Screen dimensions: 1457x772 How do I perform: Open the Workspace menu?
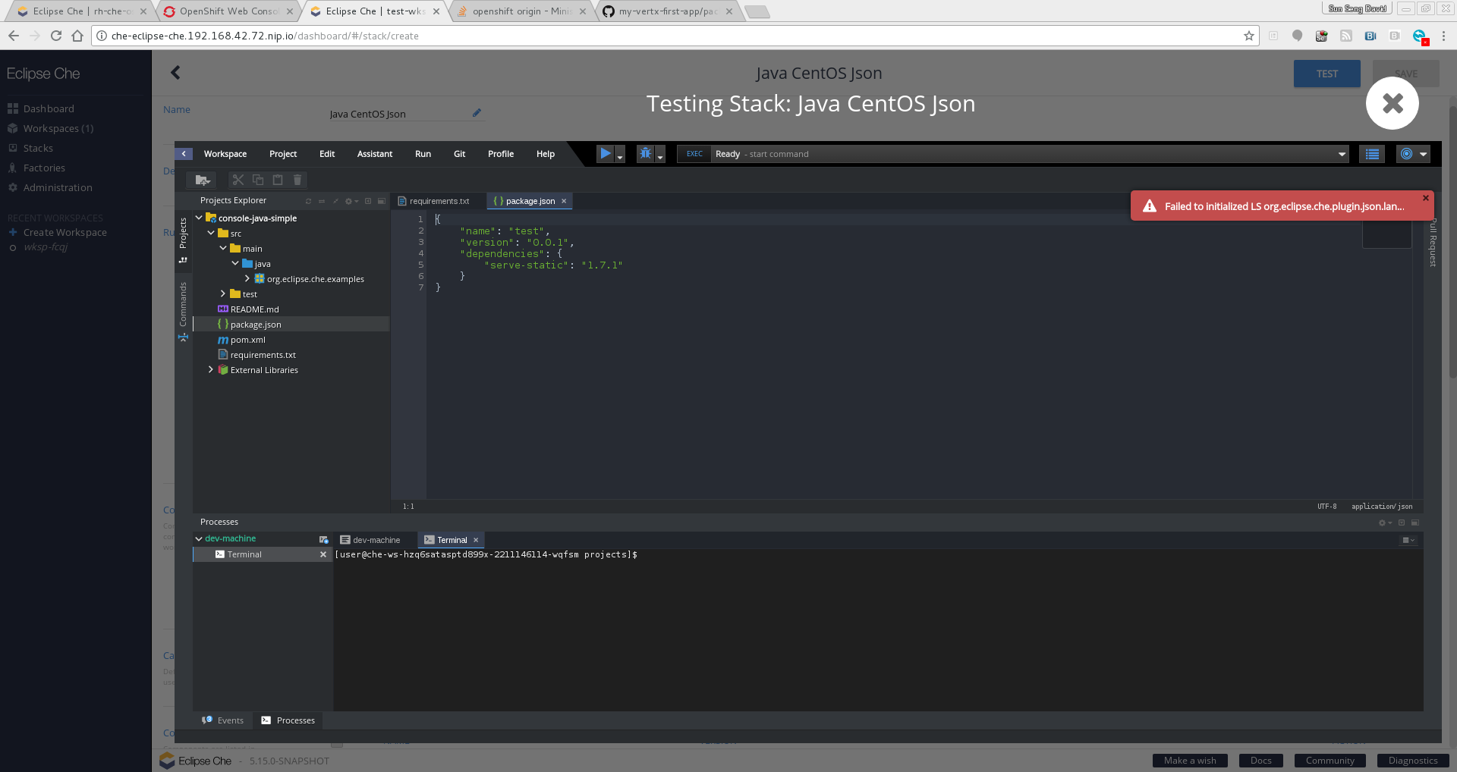[225, 154]
